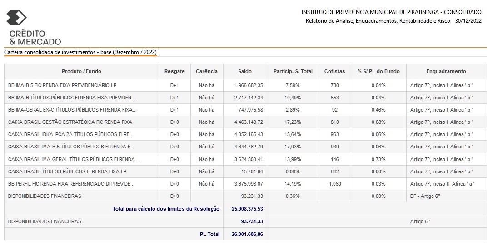The image size is (493, 245).
Task: Click the 'Particip. S/ Total' header
Action: coord(293,71)
